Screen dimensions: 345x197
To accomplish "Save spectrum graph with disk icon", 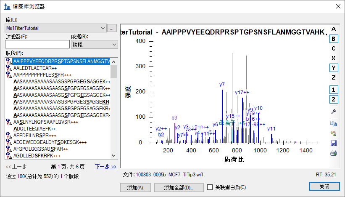I will pos(334,143).
